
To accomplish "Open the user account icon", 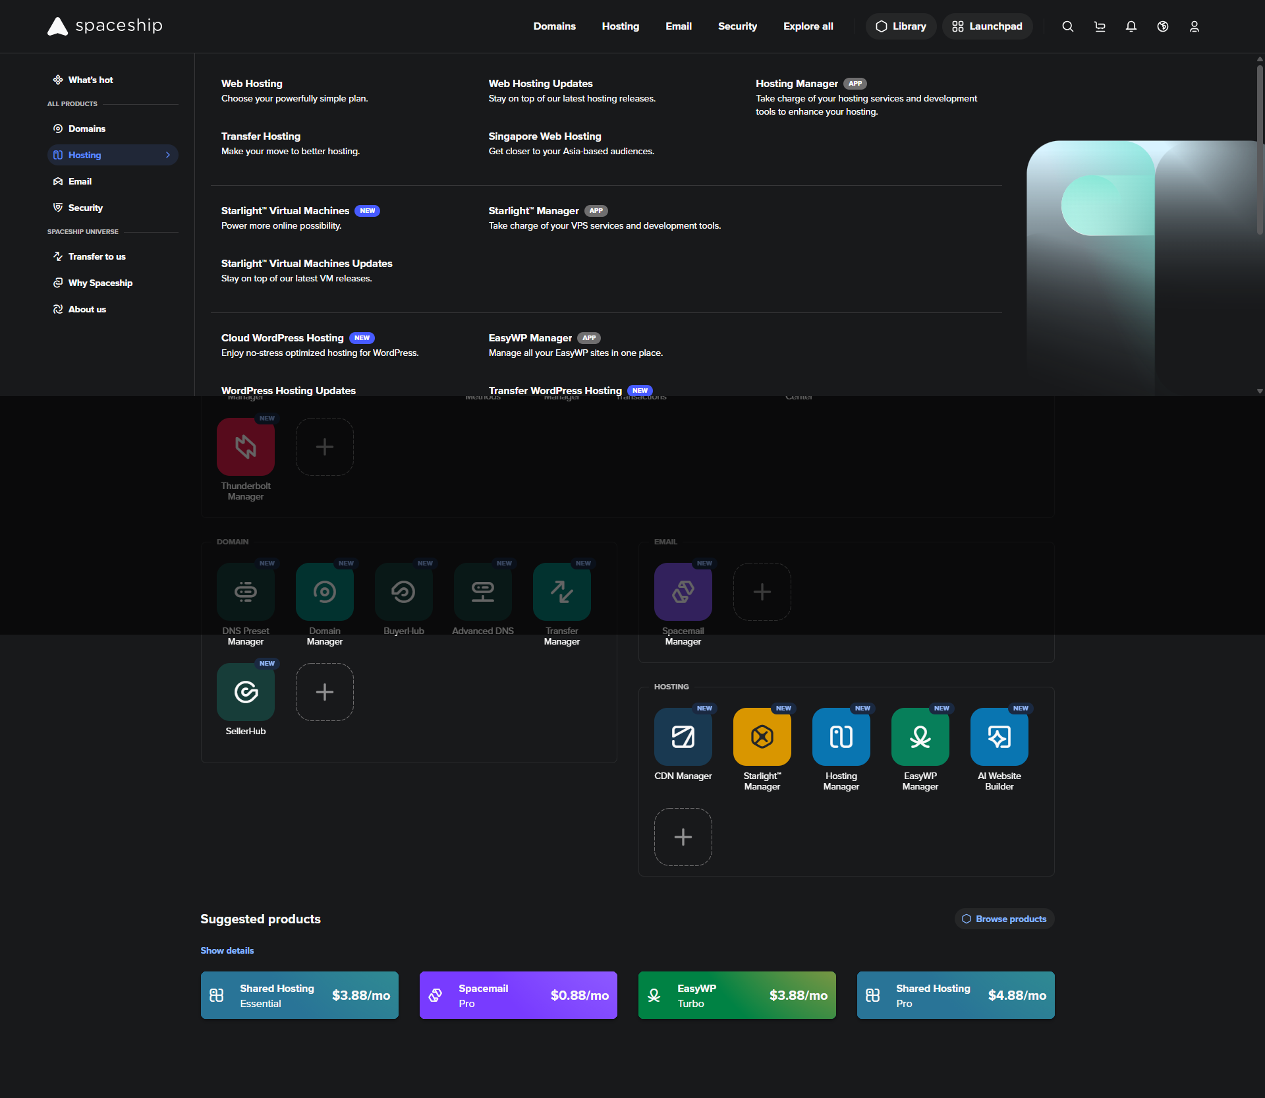I will coord(1194,26).
